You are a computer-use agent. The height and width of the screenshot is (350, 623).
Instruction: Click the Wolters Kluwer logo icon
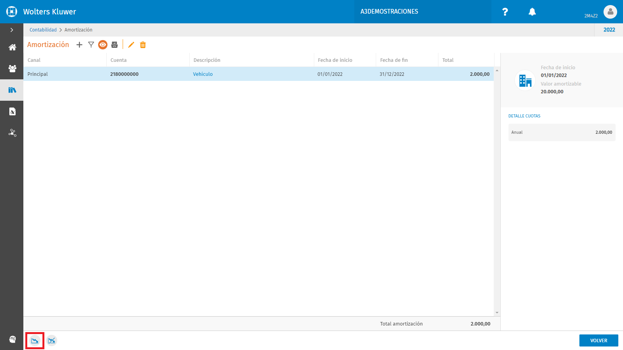point(12,12)
